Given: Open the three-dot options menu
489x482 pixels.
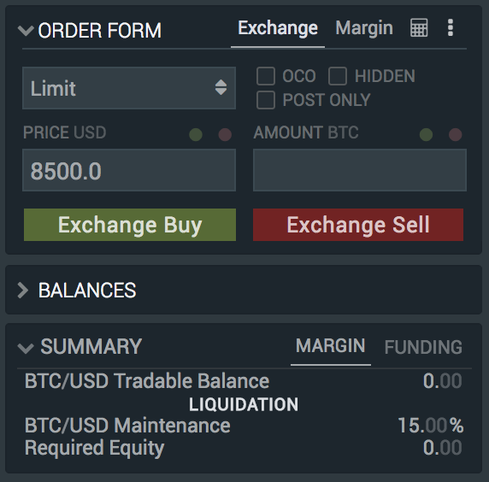Looking at the screenshot, I should click(x=450, y=27).
